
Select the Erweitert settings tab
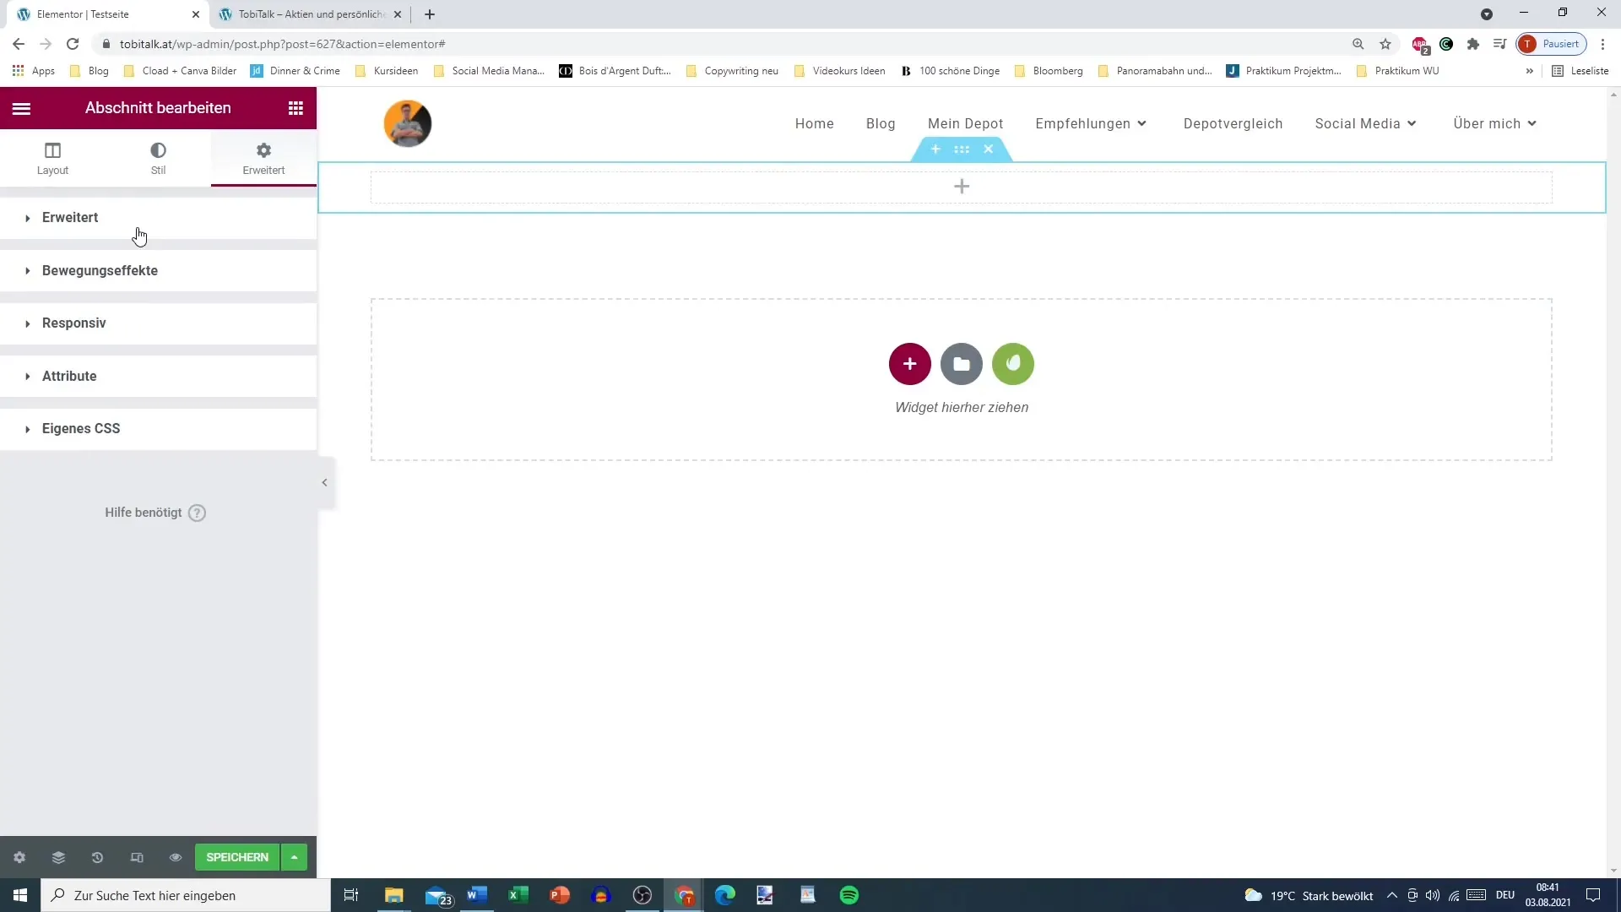click(x=263, y=158)
